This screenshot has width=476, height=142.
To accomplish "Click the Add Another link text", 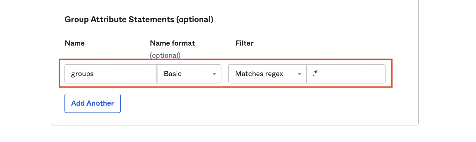I will point(92,103).
